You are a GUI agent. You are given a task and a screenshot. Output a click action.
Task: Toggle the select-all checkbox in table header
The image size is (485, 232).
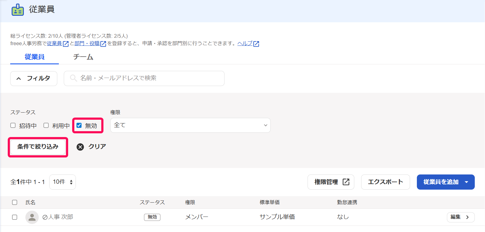coord(15,202)
